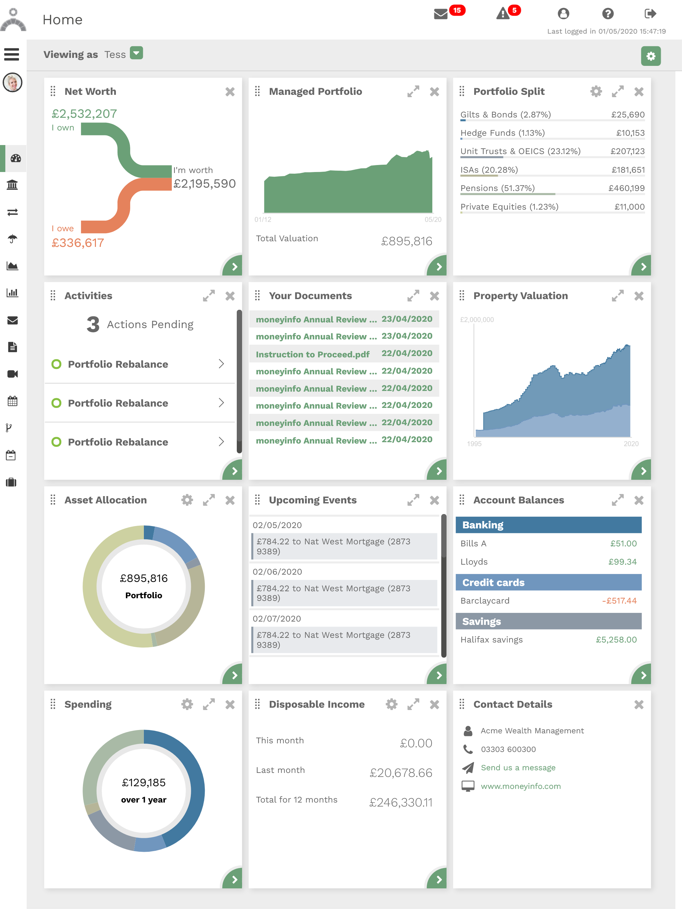
Task: Open alerts warning icon with 5 badge
Action: pos(503,14)
